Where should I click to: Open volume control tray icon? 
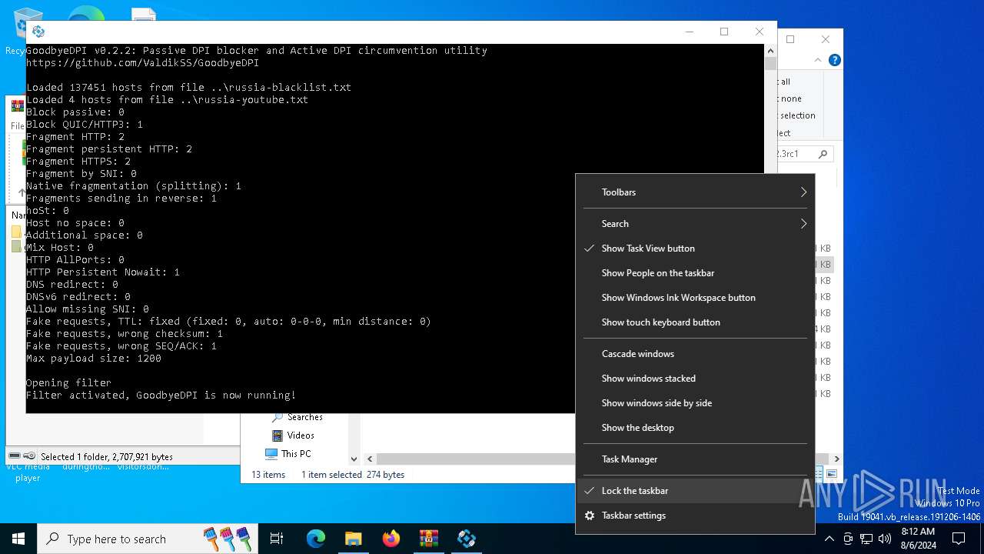click(x=885, y=539)
